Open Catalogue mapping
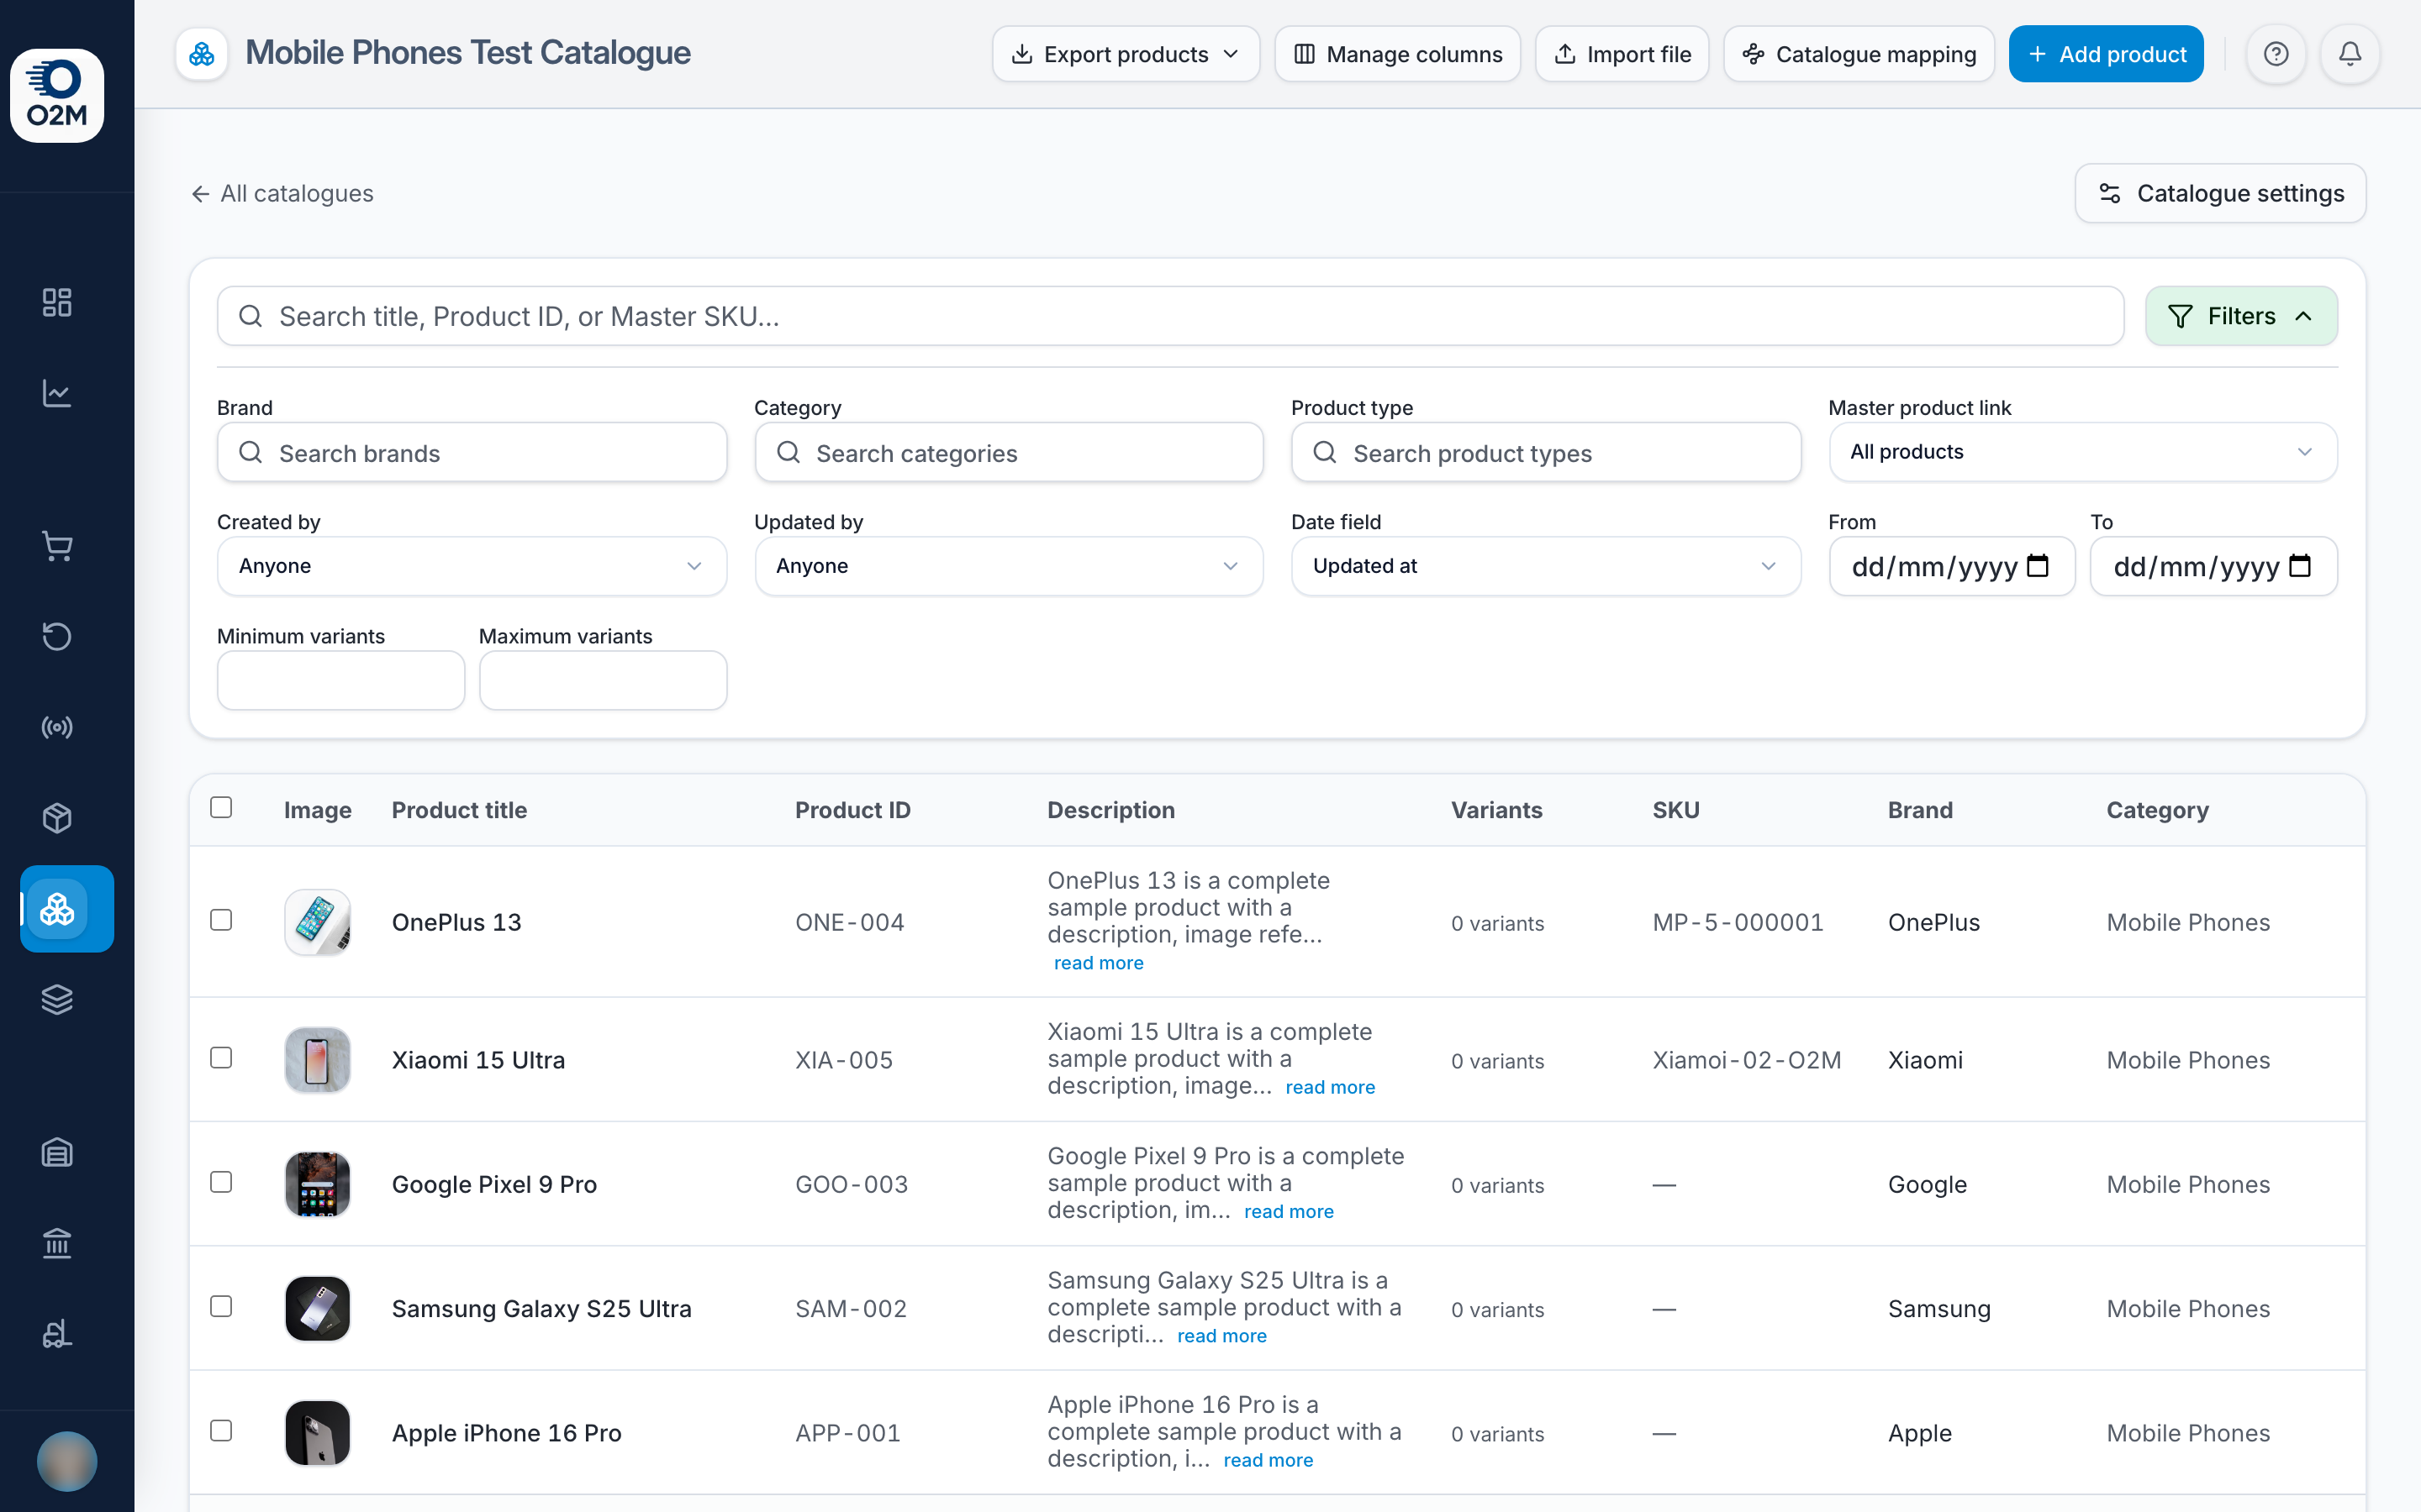Viewport: 2421px width, 1512px height. [1859, 54]
